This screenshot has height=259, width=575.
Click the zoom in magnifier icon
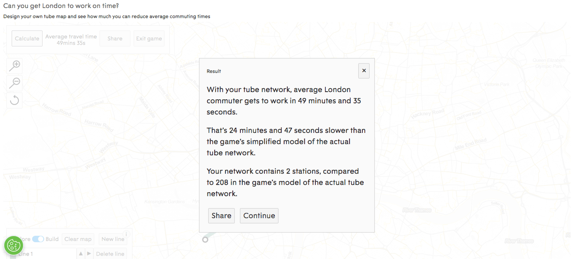[15, 66]
